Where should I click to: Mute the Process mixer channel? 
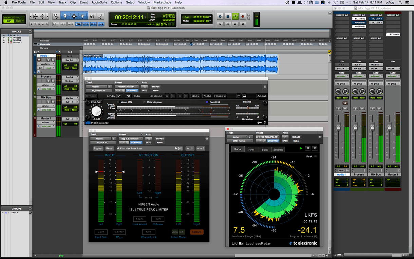pos(362,108)
